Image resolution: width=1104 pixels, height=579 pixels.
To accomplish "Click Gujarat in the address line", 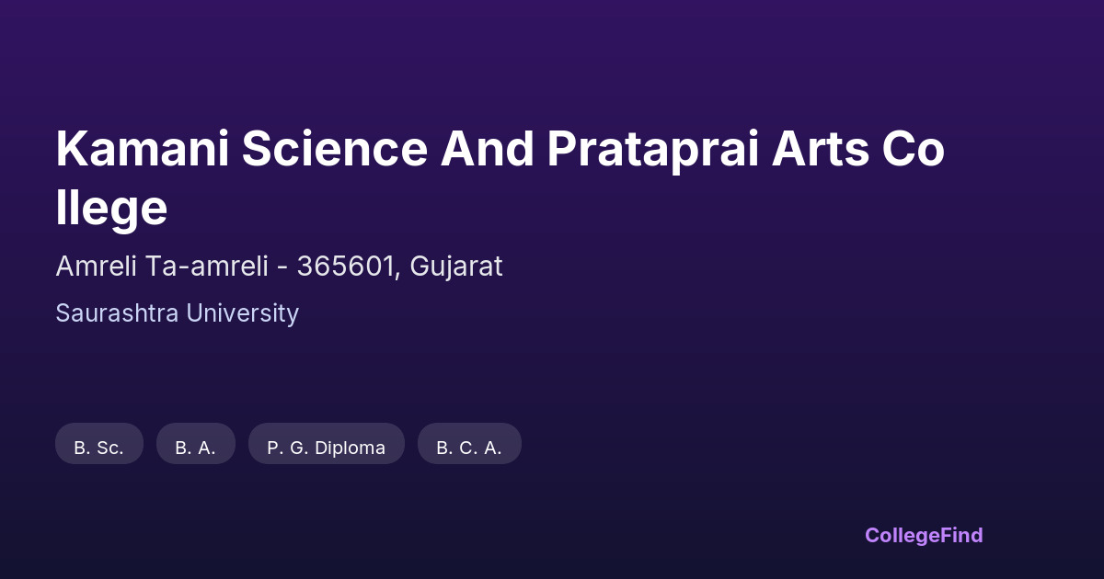I will (x=456, y=267).
